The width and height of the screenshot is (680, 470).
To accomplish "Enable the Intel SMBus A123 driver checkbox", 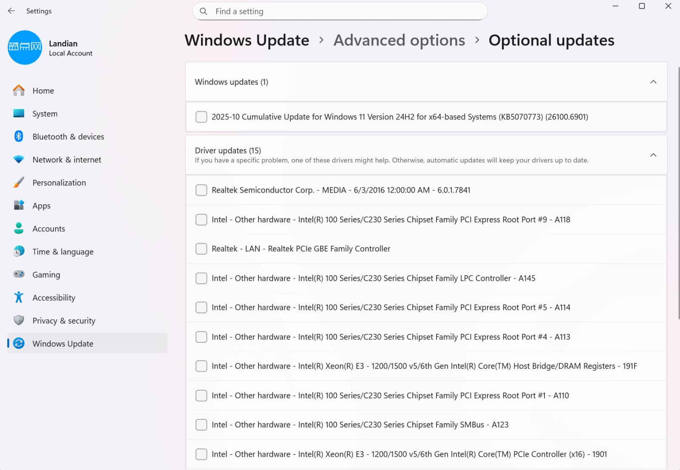I will click(201, 424).
